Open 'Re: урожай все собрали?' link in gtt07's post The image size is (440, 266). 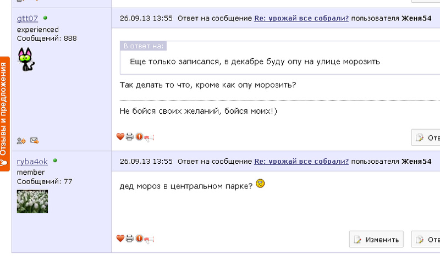coord(301,19)
